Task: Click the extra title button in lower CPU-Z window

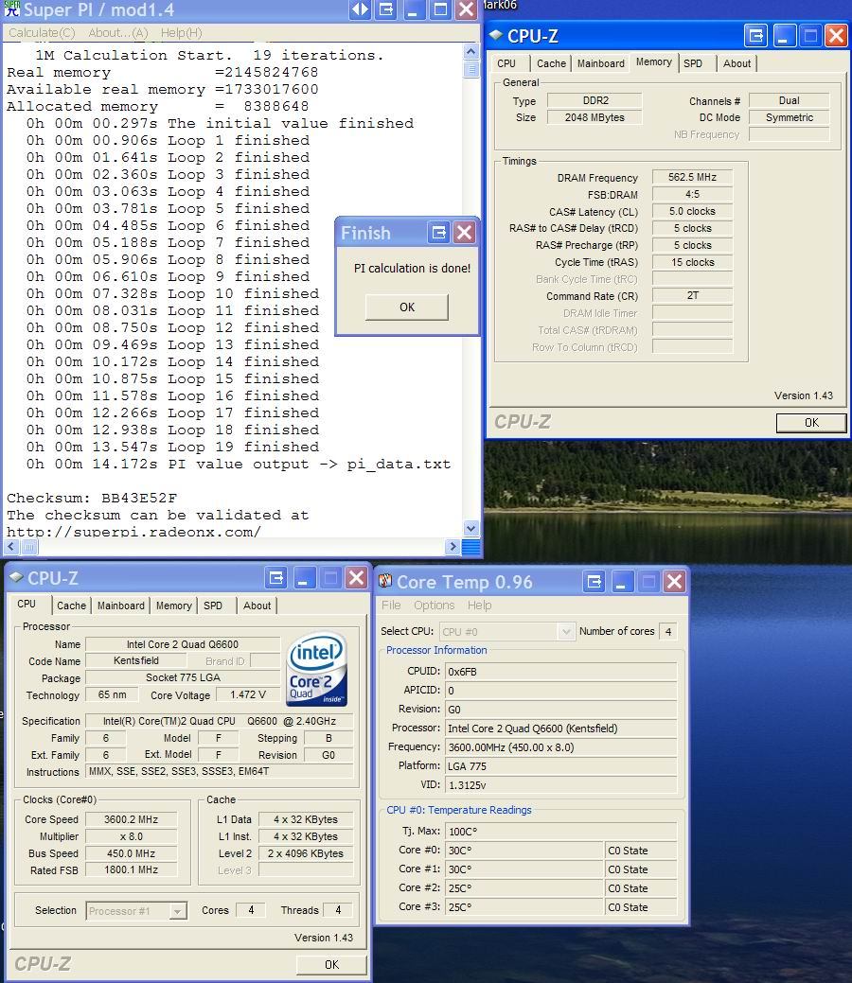Action: [x=276, y=578]
